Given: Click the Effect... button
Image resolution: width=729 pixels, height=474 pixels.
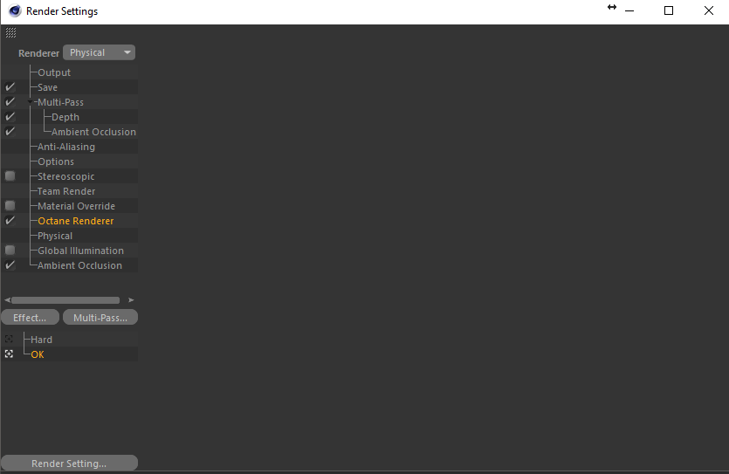Looking at the screenshot, I should pos(30,318).
